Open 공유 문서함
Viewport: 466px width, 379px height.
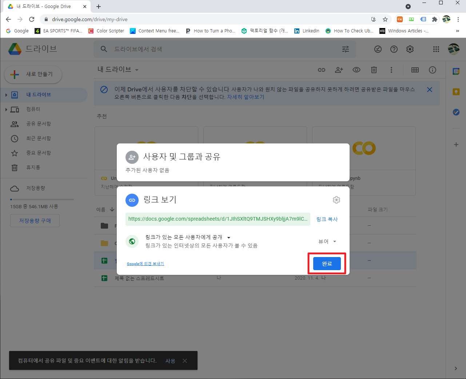click(39, 124)
